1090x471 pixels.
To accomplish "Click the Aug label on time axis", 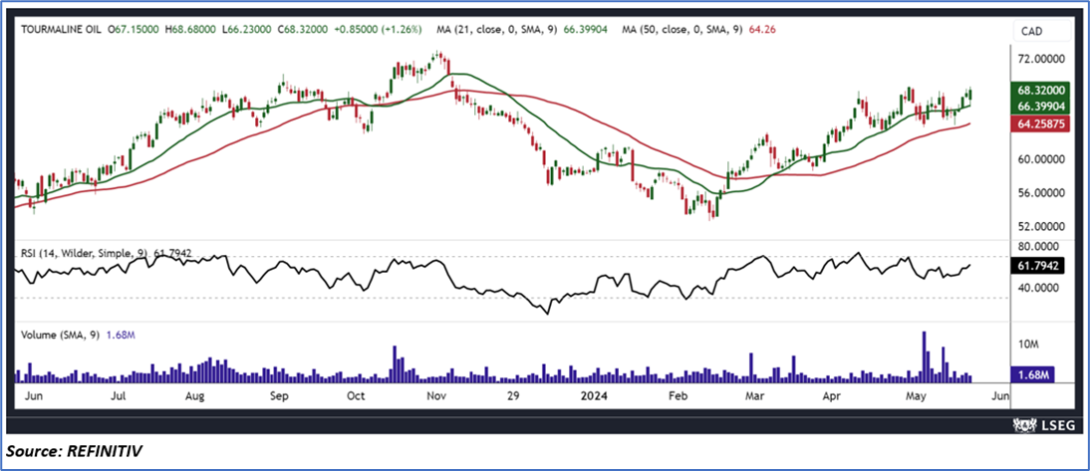I will tap(196, 396).
